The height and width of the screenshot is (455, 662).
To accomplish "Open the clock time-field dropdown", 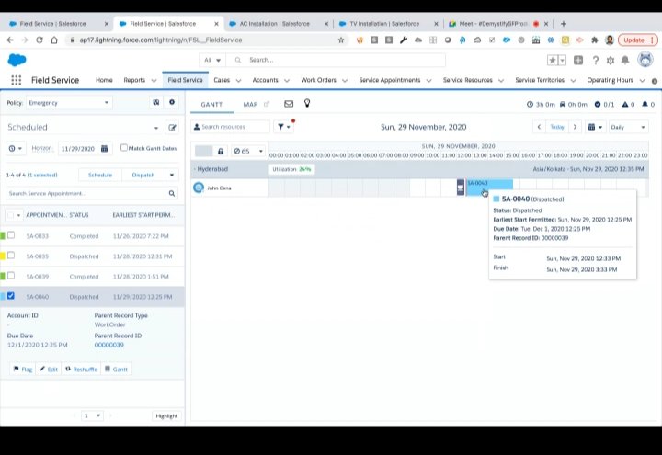I will coord(16,149).
